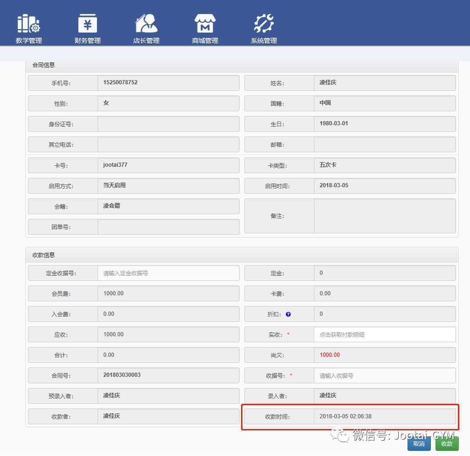
Task: Click the 合计 field showing 0.00
Action: click(x=168, y=355)
